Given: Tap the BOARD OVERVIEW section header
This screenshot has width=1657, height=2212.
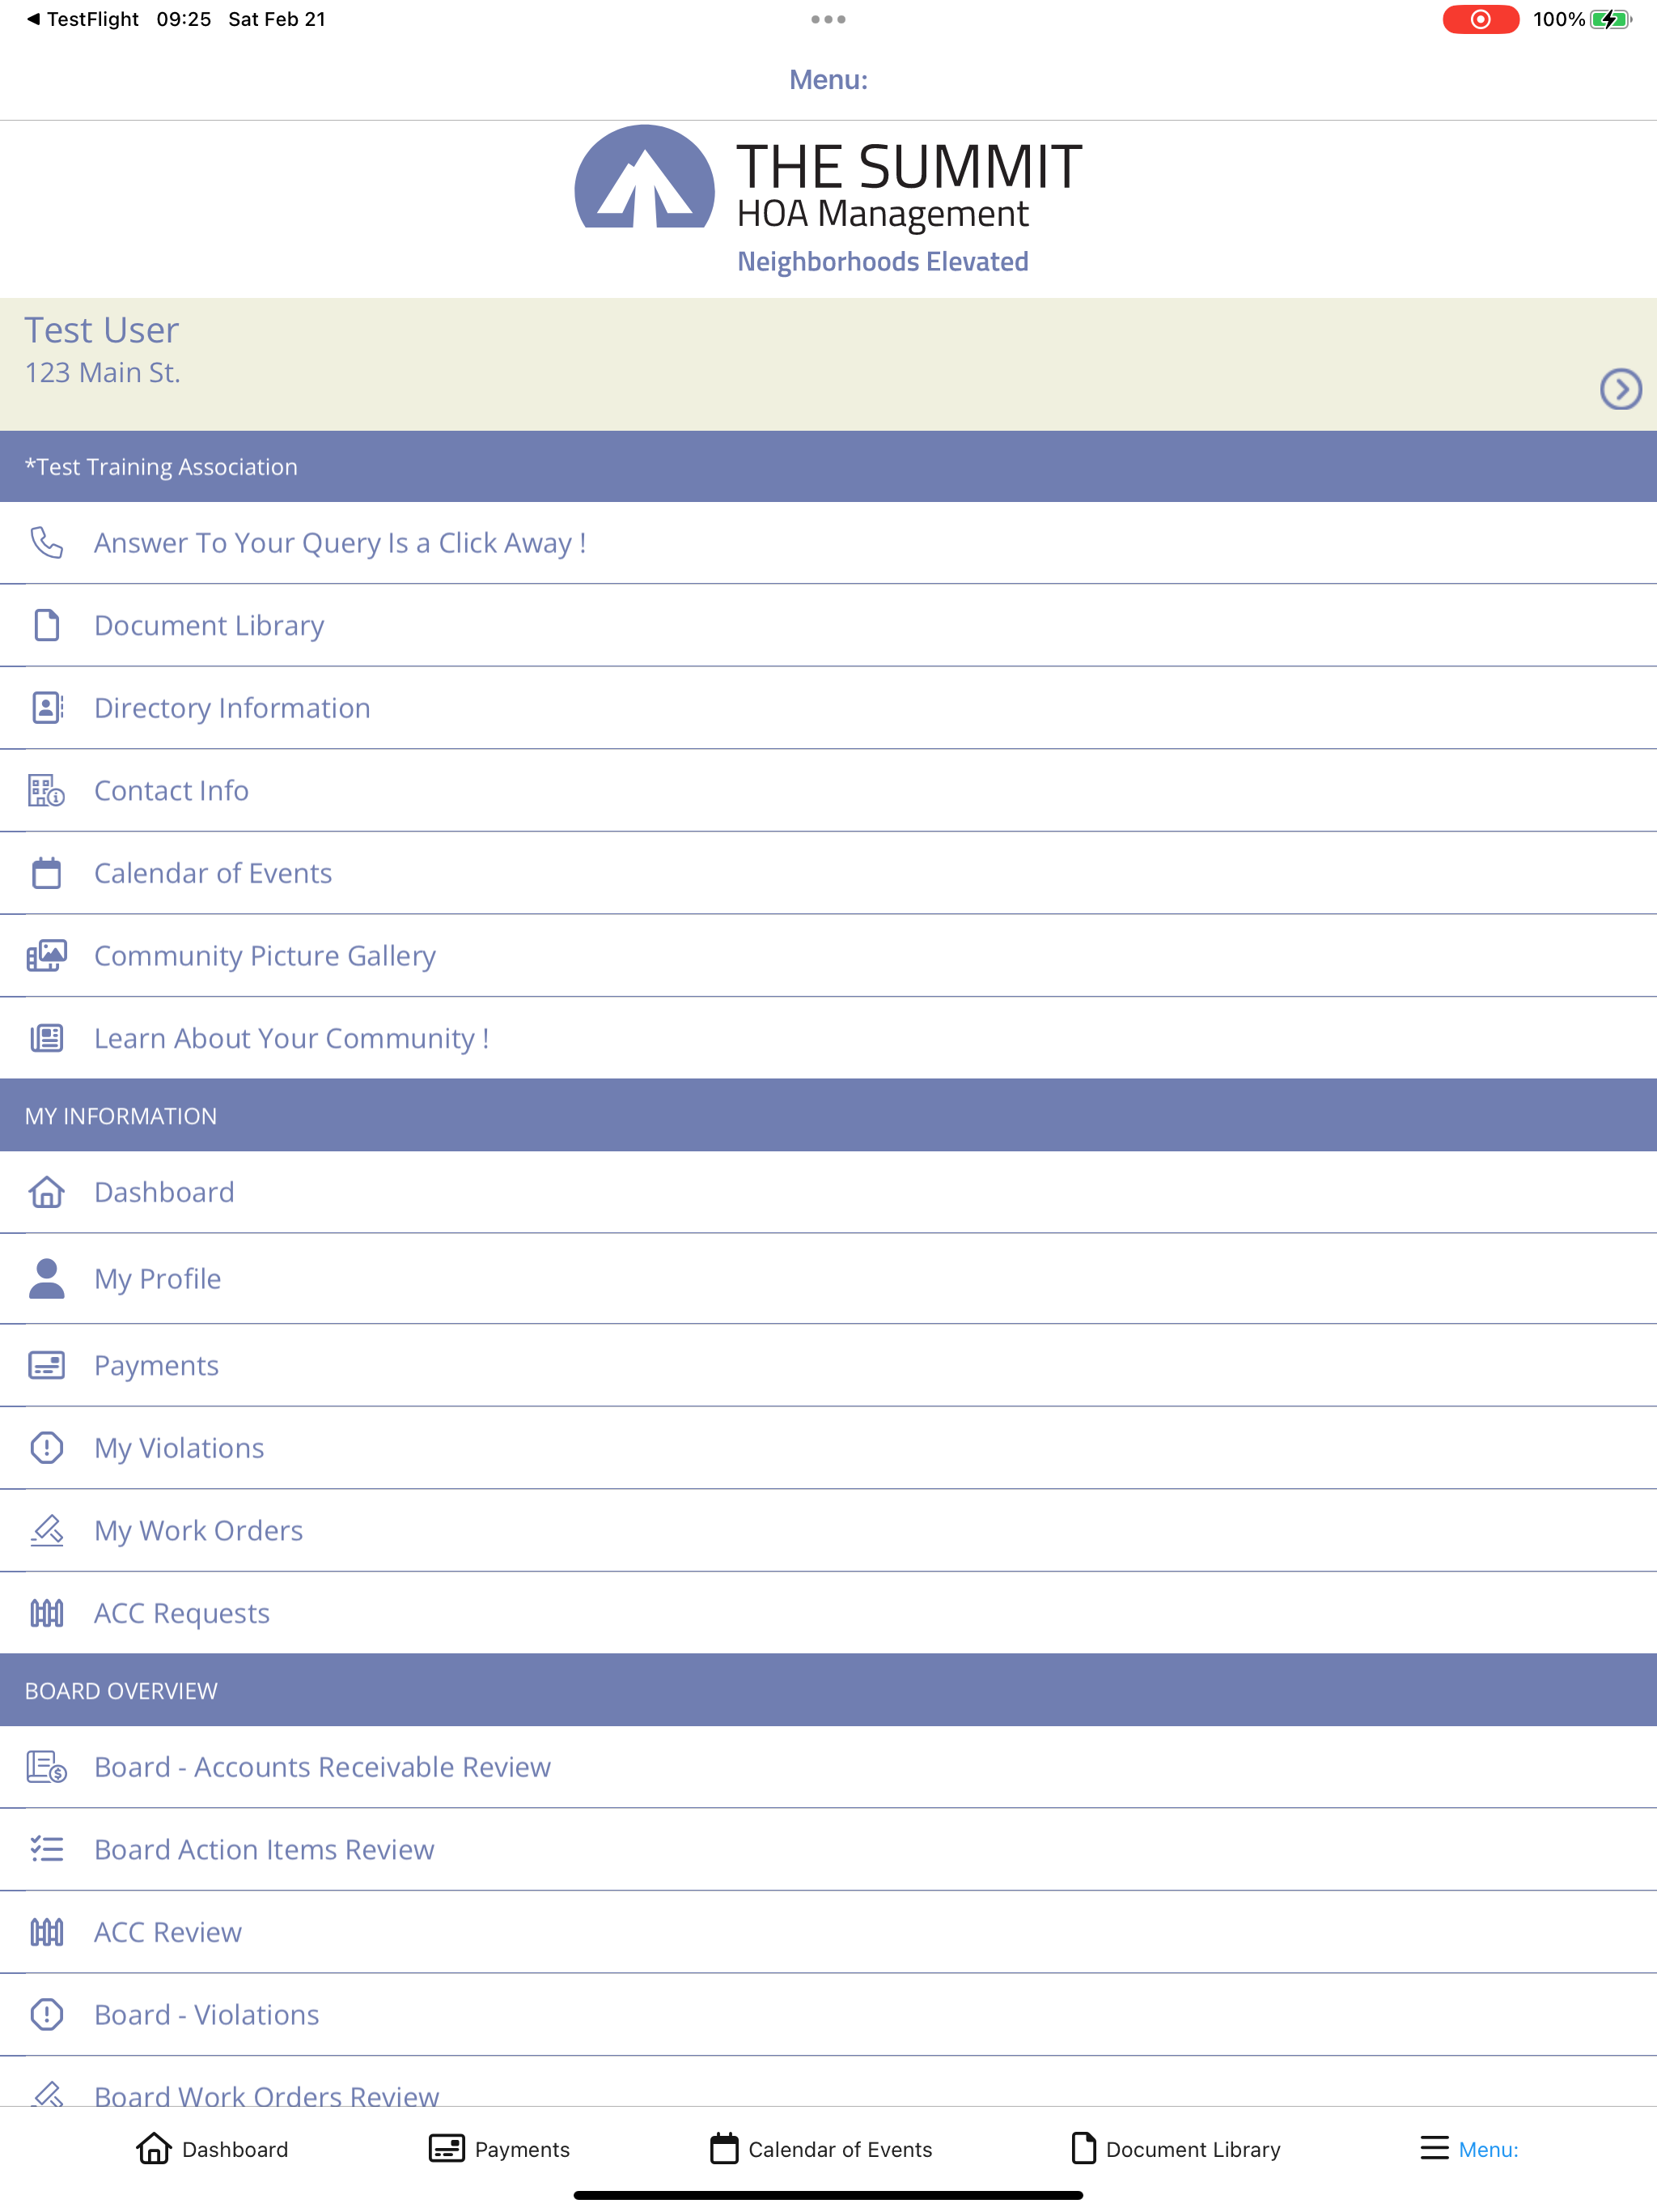Looking at the screenshot, I should tap(828, 1690).
